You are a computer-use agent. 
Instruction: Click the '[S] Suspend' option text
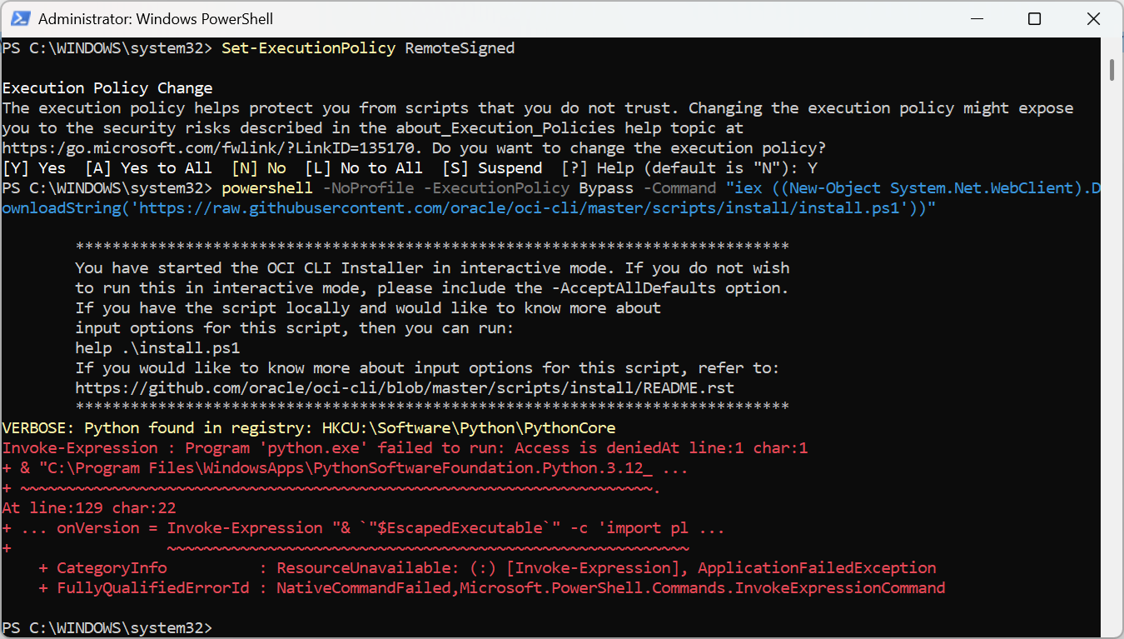click(x=496, y=168)
